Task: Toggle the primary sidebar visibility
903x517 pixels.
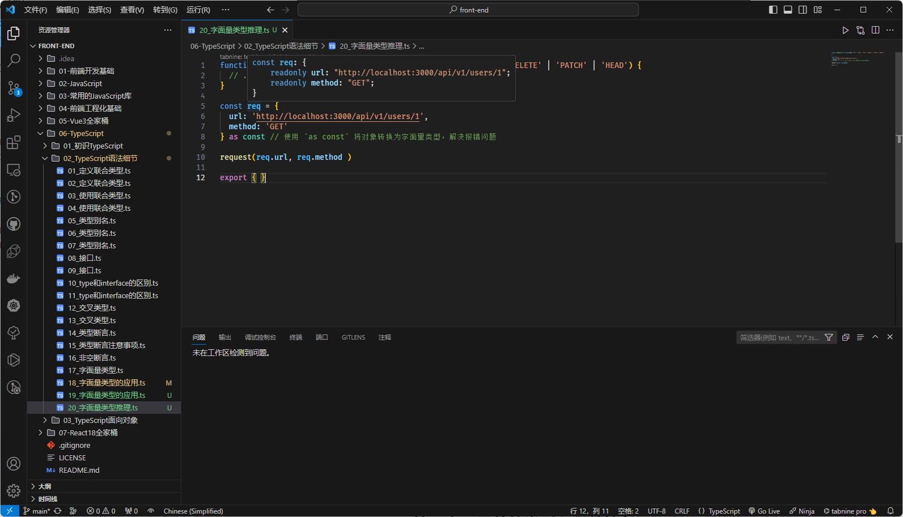Action: [773, 10]
